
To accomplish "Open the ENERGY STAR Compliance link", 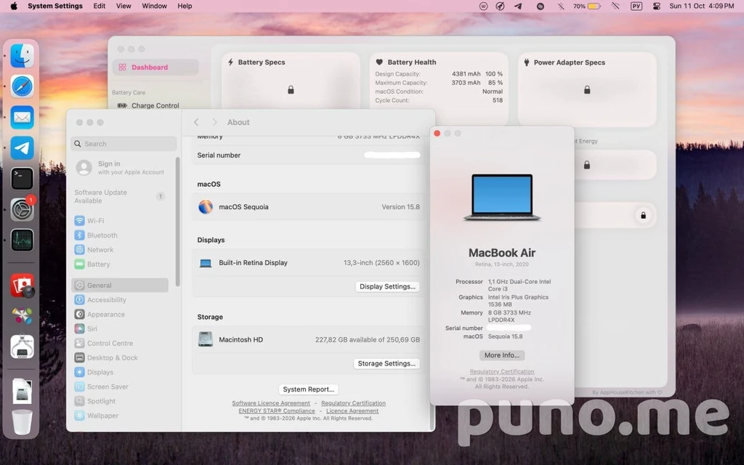I will (x=277, y=411).
